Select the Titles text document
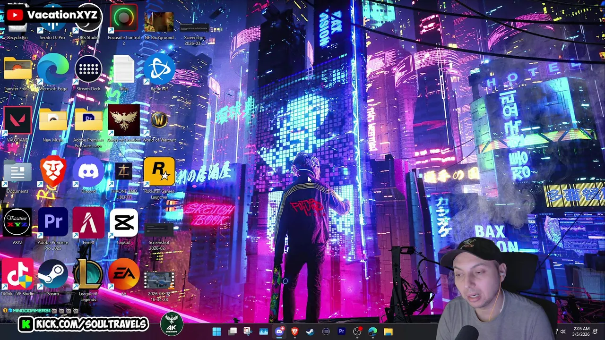605x340 pixels. click(124, 73)
